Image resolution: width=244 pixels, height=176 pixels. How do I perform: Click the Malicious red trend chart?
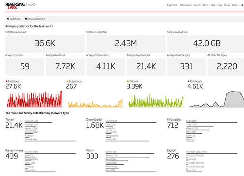(x=34, y=100)
